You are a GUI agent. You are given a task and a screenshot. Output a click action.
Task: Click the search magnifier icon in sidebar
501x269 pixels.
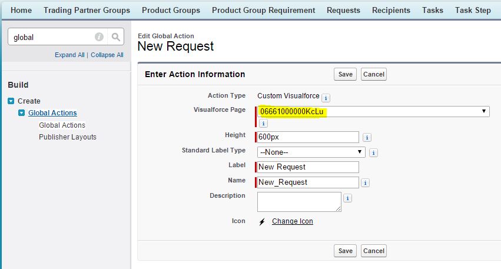pos(116,37)
